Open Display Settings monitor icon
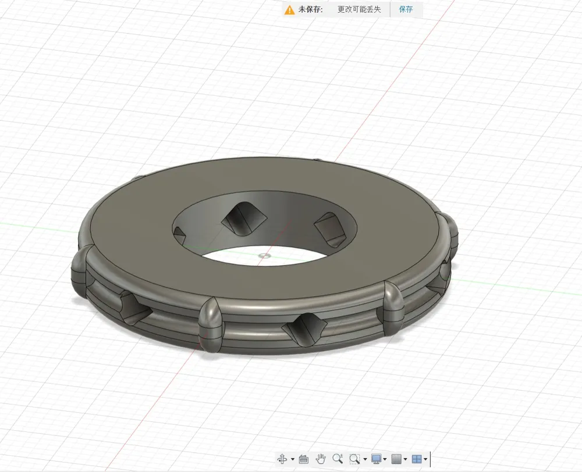 [377, 459]
